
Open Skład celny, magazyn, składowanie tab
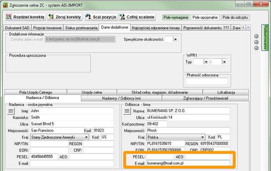tap(160, 92)
